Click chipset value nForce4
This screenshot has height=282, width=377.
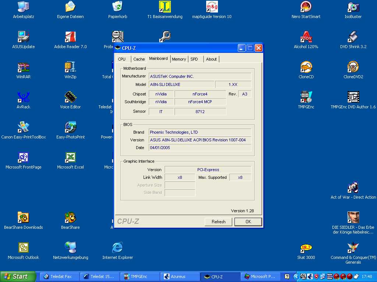(x=200, y=94)
